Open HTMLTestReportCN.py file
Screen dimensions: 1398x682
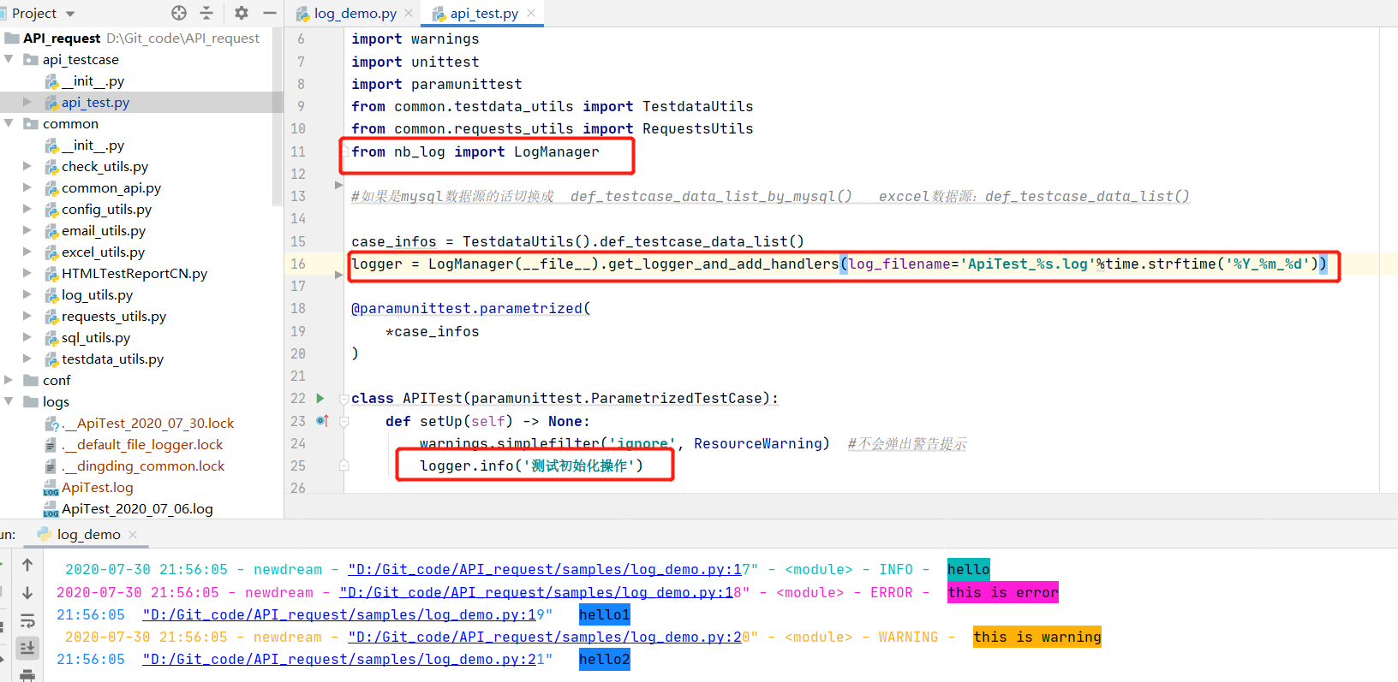(x=134, y=273)
